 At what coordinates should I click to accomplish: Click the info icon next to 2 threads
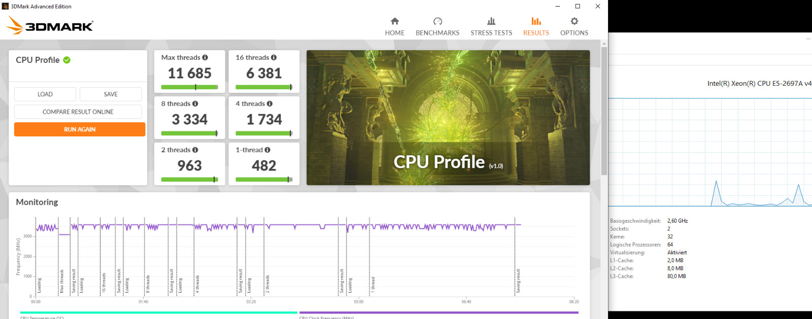195,150
